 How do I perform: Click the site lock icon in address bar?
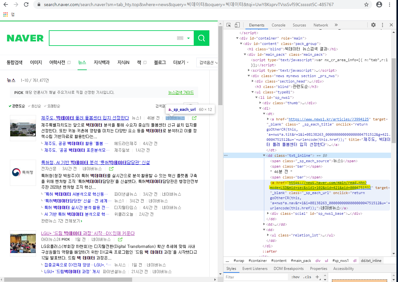(x=38, y=5)
